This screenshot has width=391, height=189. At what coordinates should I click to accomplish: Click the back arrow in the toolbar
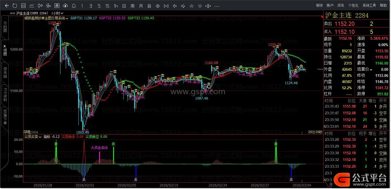[7, 6]
